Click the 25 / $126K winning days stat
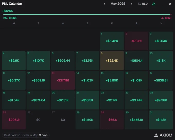 10,18
